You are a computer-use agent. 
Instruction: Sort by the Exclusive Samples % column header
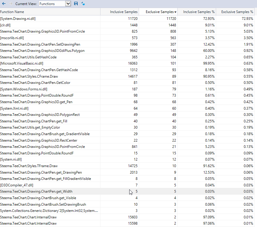pyautogui.click(x=235, y=12)
